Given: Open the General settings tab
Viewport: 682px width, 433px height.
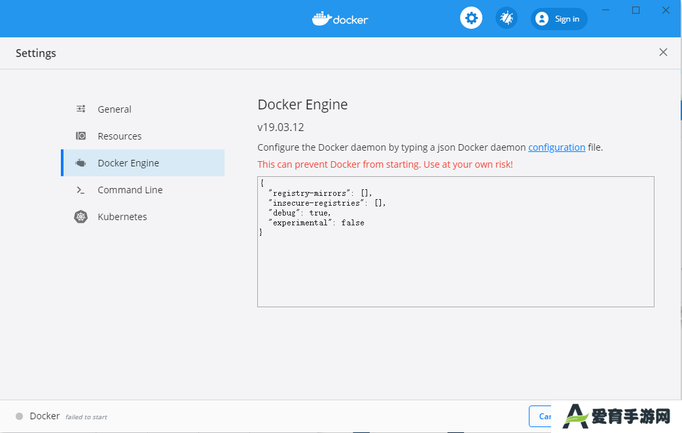Looking at the screenshot, I should pos(143,109).
